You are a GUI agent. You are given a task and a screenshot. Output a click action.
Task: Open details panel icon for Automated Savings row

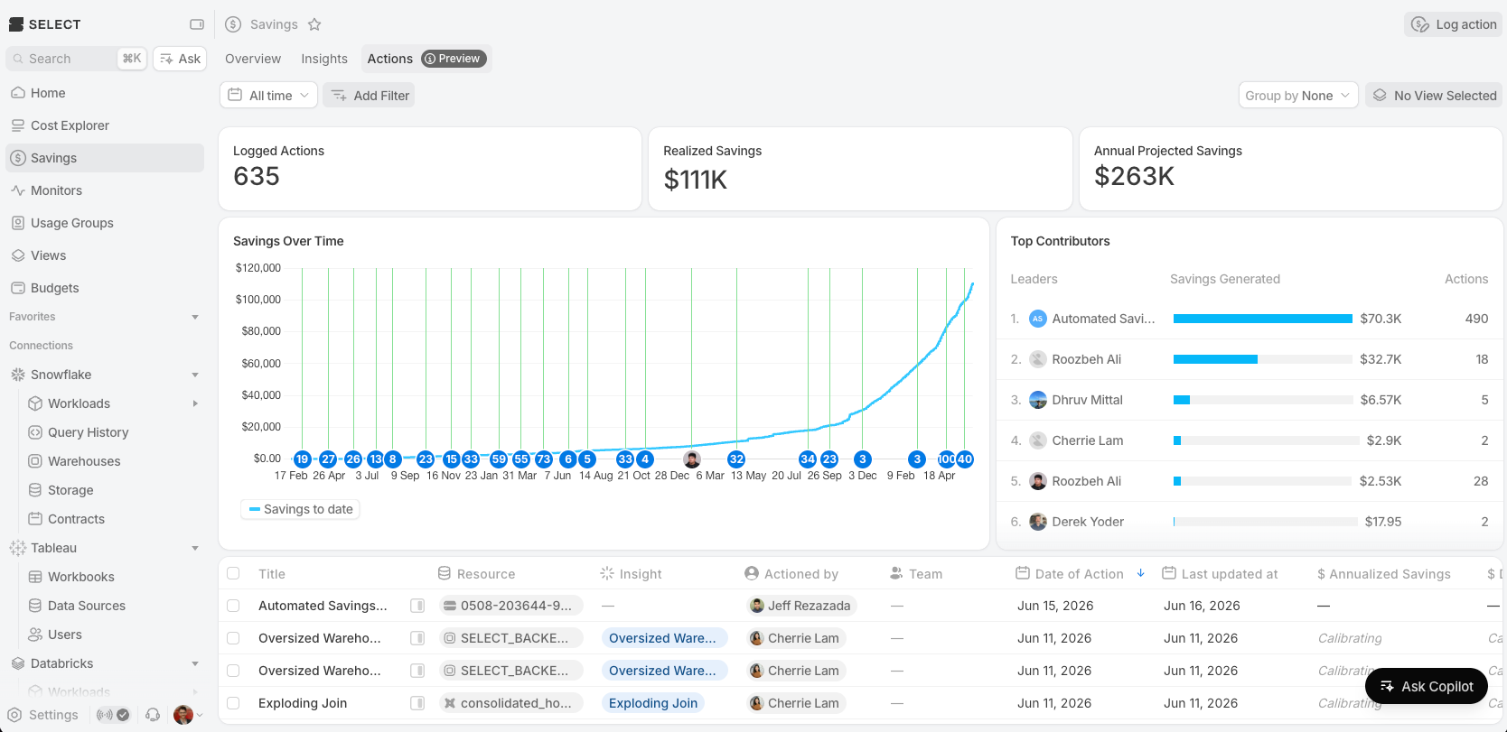(x=417, y=606)
